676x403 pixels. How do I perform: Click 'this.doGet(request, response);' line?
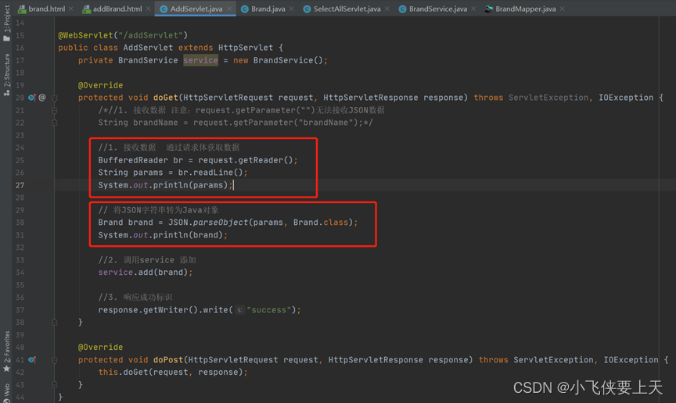tap(173, 372)
